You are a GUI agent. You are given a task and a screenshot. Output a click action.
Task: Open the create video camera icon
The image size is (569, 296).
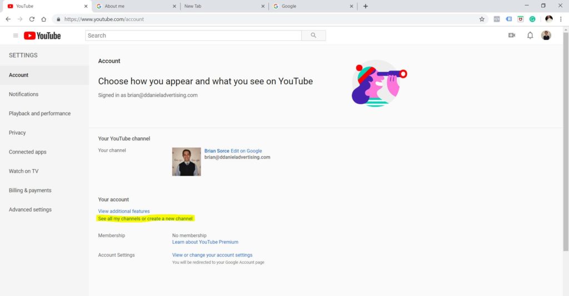(x=512, y=35)
